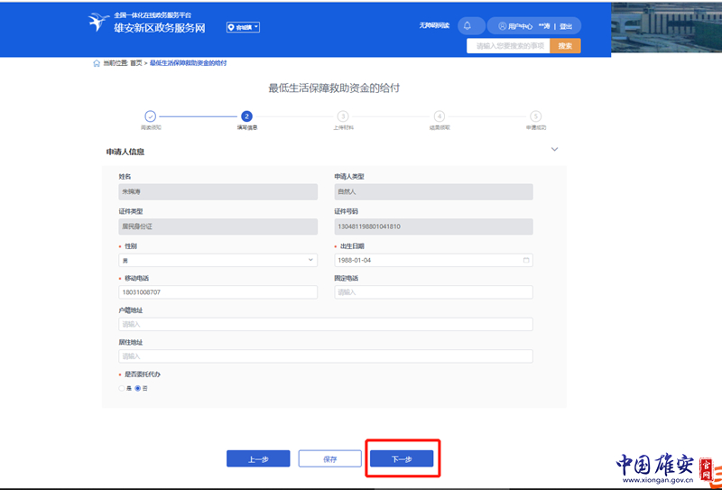Collapse the 申请人信息 section
Screen dimensions: 722x490
pos(554,151)
